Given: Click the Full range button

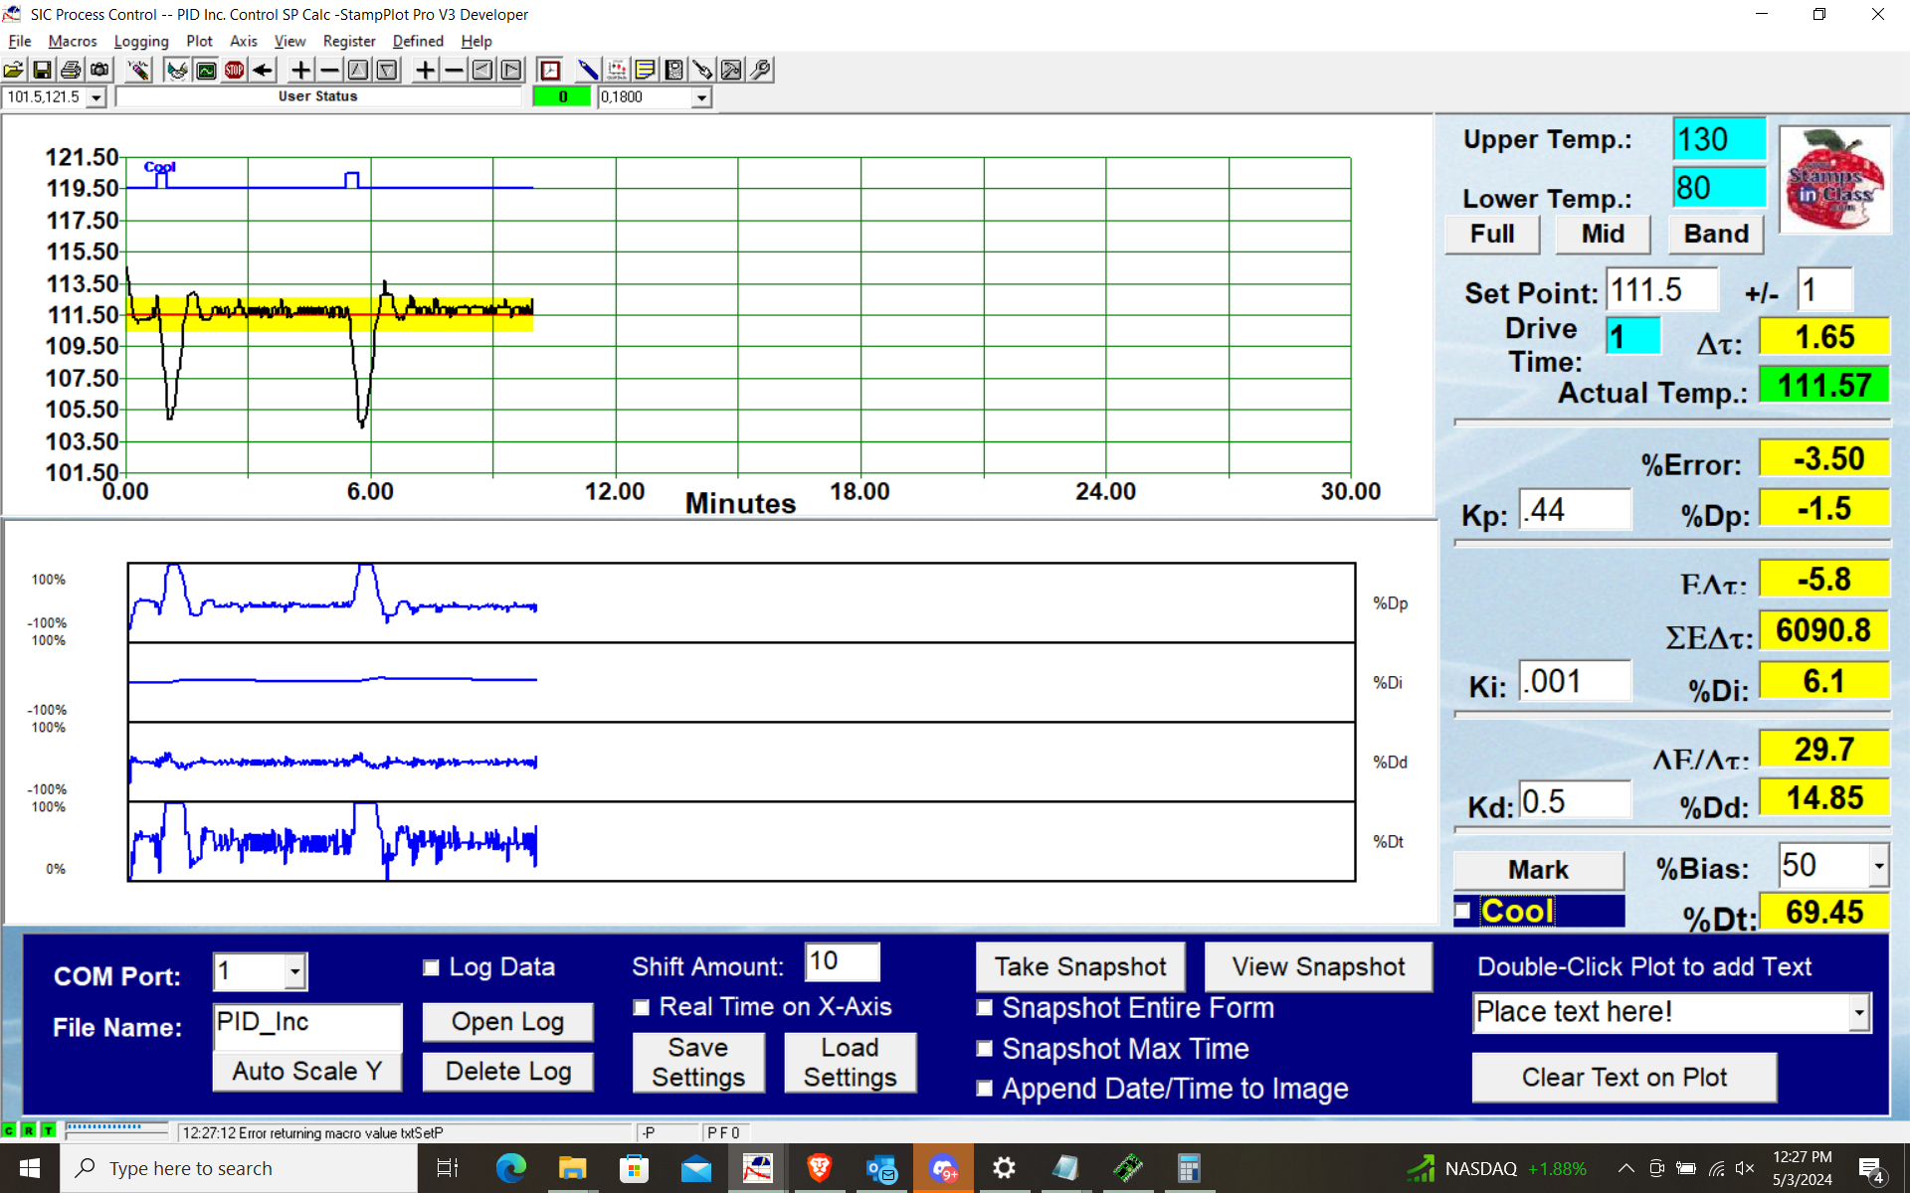Looking at the screenshot, I should pyautogui.click(x=1492, y=234).
